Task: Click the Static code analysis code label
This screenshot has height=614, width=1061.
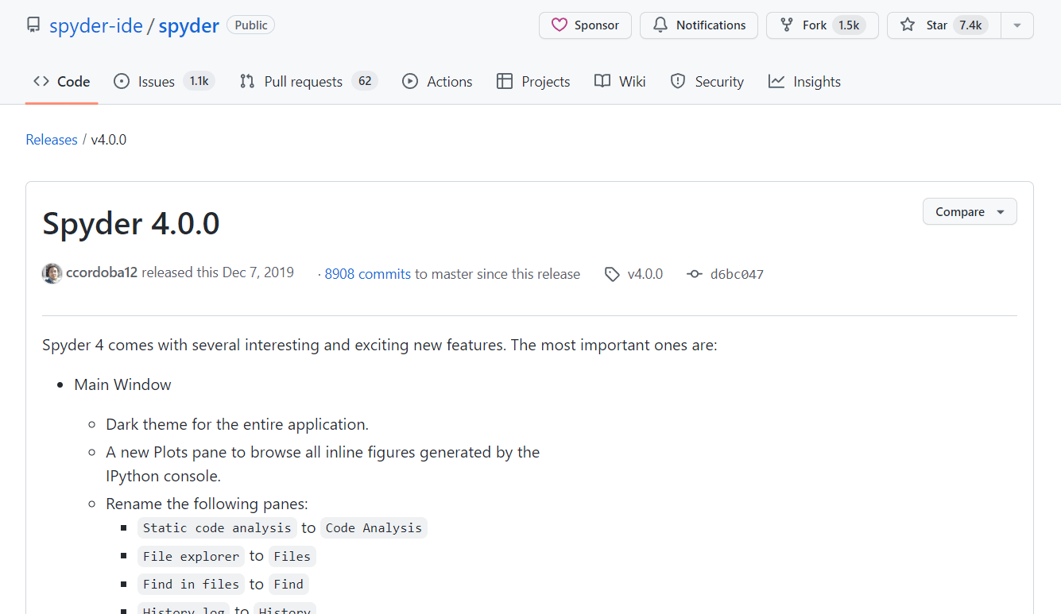Action: pyautogui.click(x=217, y=527)
